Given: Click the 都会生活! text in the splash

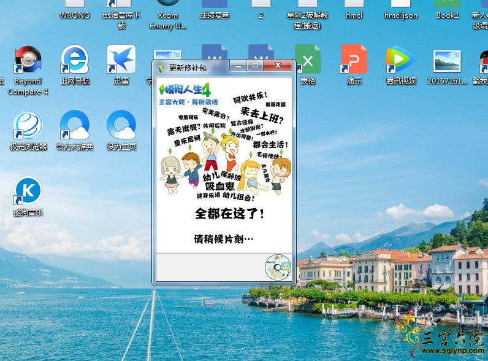Looking at the screenshot, I should (270, 144).
